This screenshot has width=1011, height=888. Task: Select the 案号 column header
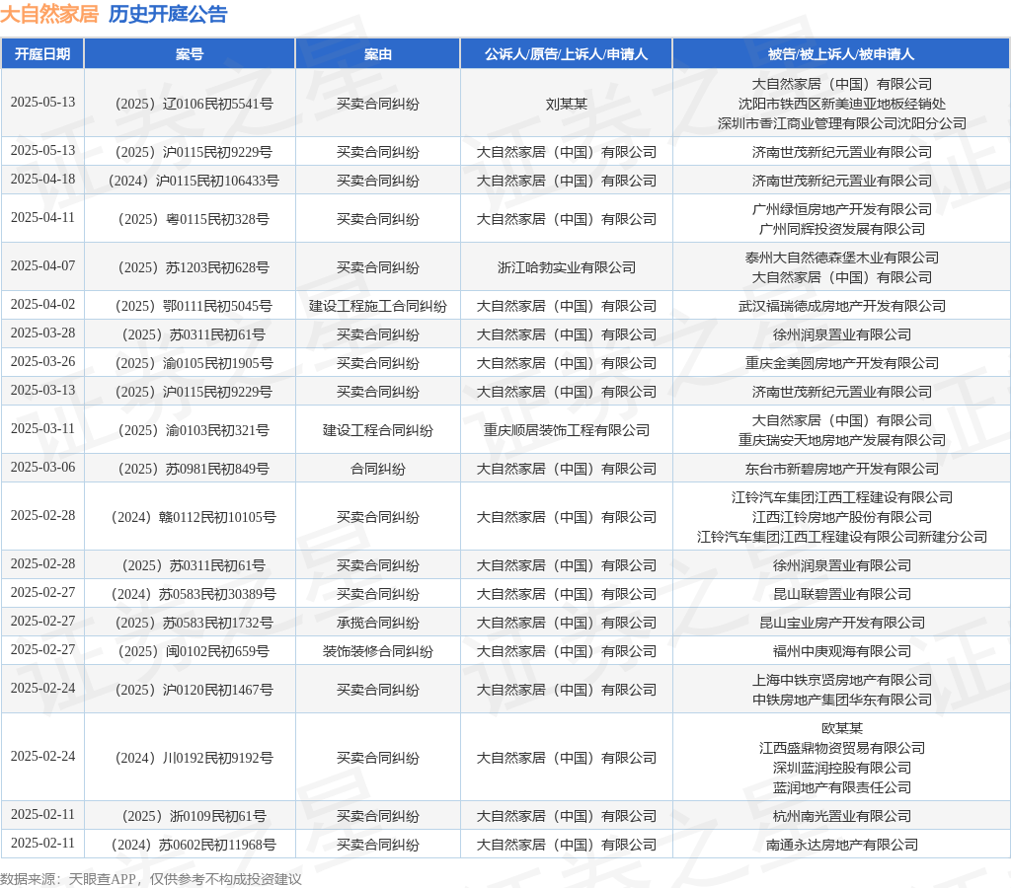(190, 54)
